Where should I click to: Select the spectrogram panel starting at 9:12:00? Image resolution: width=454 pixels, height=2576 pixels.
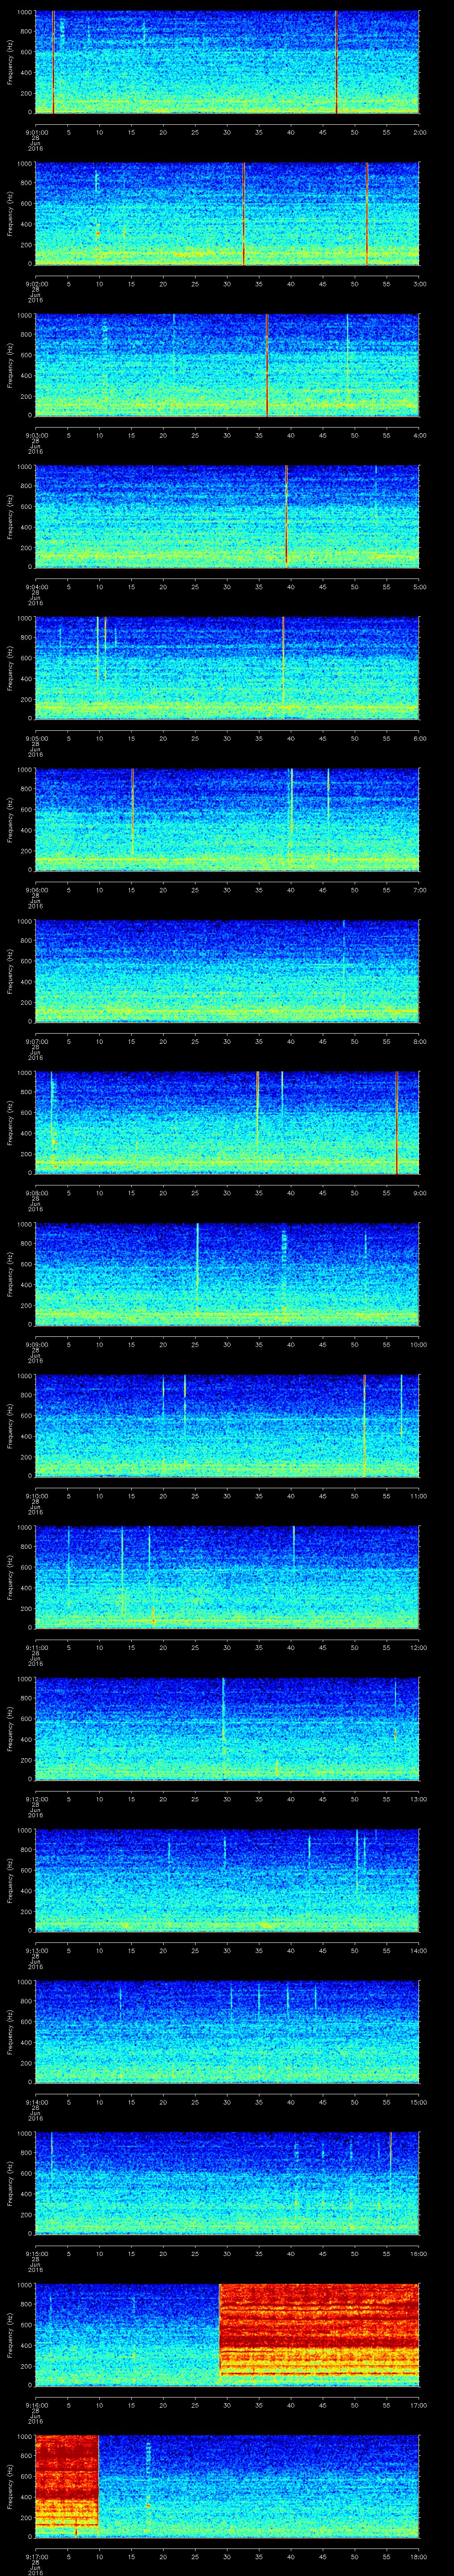click(227, 1729)
